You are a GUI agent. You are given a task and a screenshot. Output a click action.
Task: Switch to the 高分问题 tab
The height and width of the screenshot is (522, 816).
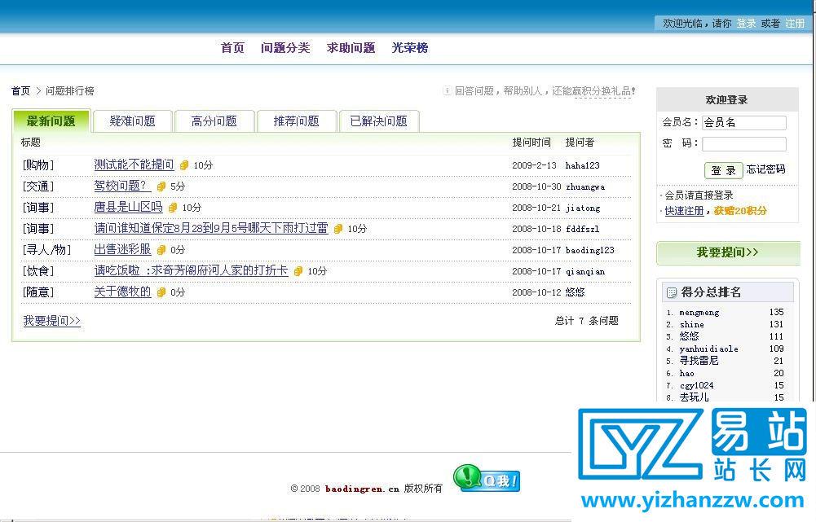point(214,121)
